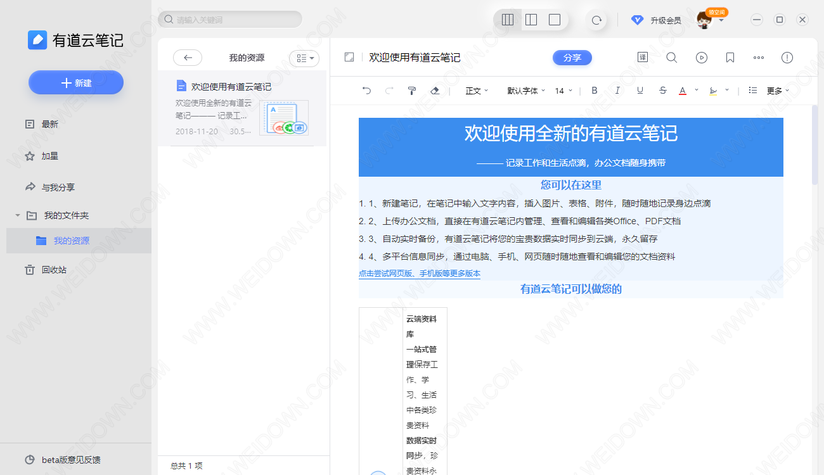This screenshot has height=475, width=824.
Task: Apply the yellow highlight color
Action: pyautogui.click(x=713, y=91)
